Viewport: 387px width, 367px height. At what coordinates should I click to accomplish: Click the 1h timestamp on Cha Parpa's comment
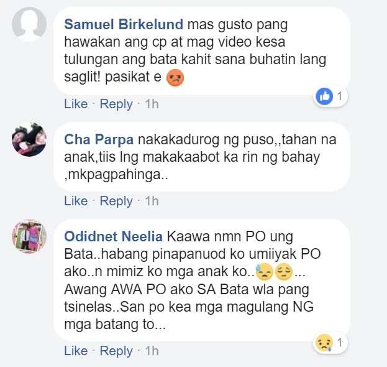pyautogui.click(x=152, y=201)
